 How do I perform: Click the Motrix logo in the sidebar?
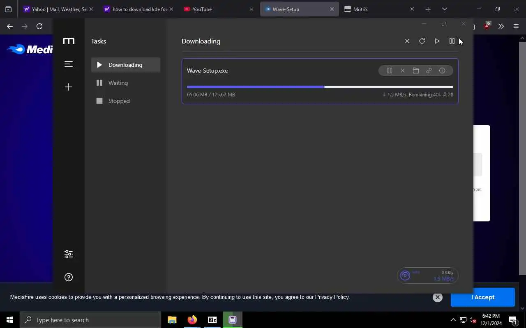coord(69,41)
